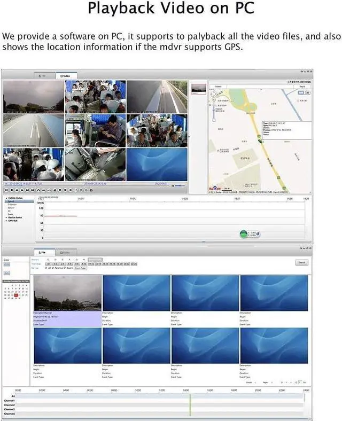The width and height of the screenshot is (342, 421).
Task: Click vehicle marker icon on map route
Action: pos(260,141)
